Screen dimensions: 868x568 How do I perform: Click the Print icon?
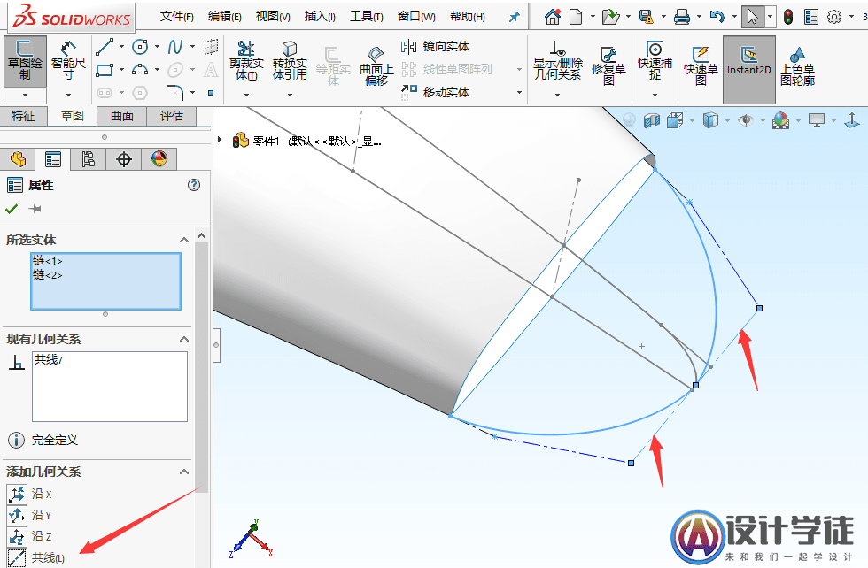pyautogui.click(x=681, y=17)
